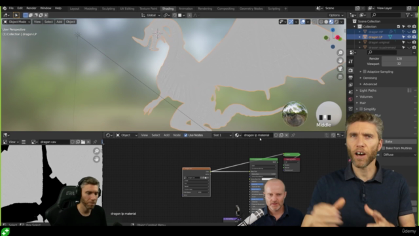The width and height of the screenshot is (419, 236).
Task: Click the image editor pan hand gizmo
Action: (x=96, y=159)
